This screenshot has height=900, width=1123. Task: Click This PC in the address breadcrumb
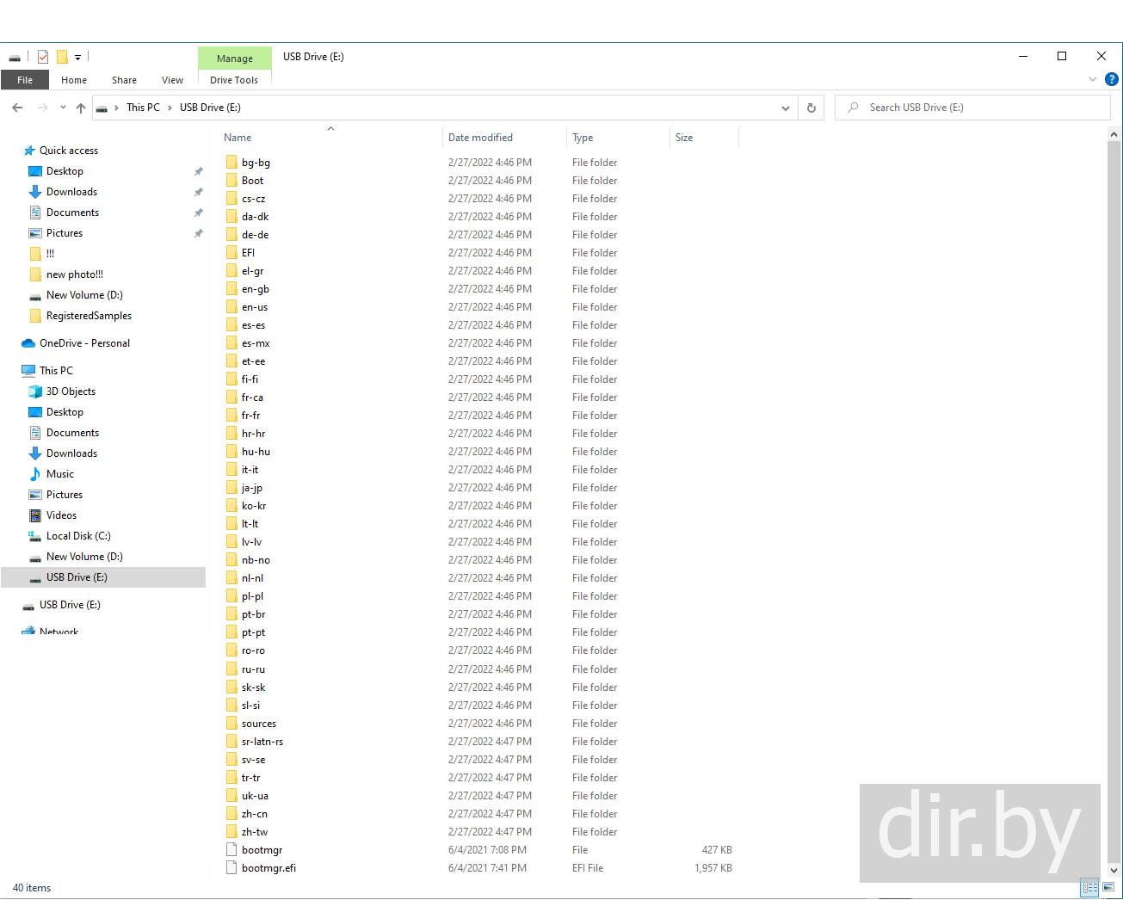tap(143, 108)
